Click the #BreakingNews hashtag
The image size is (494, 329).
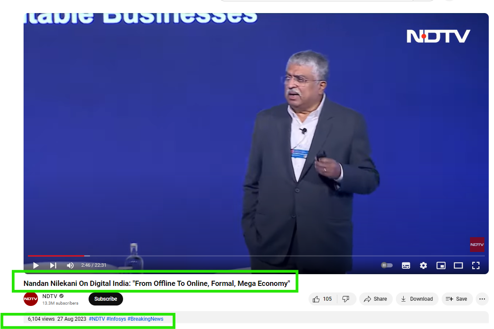point(145,319)
